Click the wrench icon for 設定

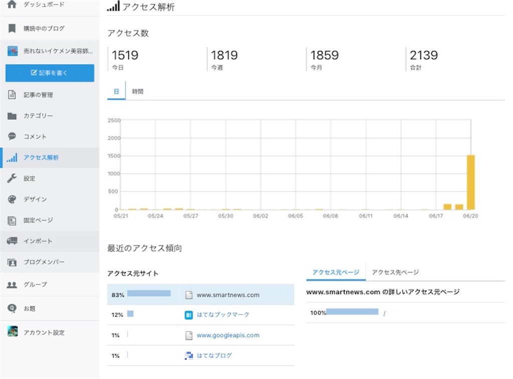click(x=12, y=178)
